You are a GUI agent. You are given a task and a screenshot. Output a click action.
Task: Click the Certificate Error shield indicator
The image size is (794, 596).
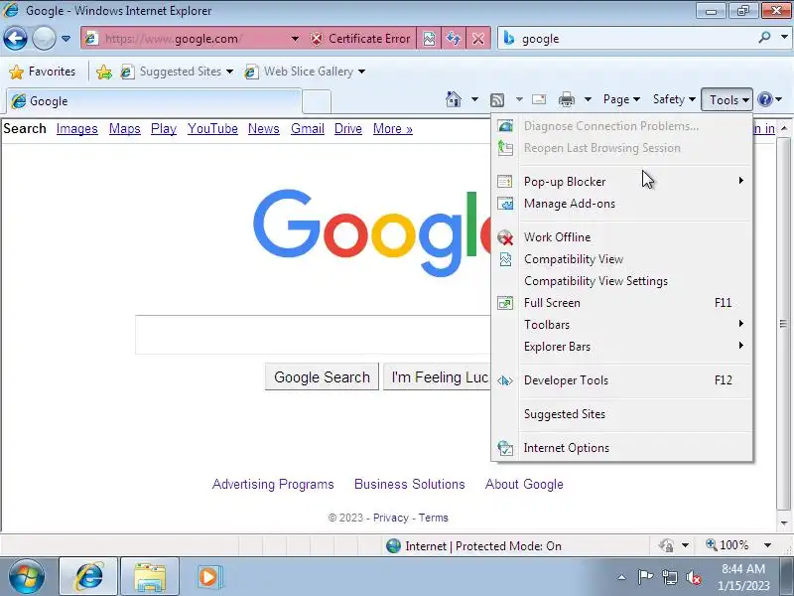click(x=360, y=39)
